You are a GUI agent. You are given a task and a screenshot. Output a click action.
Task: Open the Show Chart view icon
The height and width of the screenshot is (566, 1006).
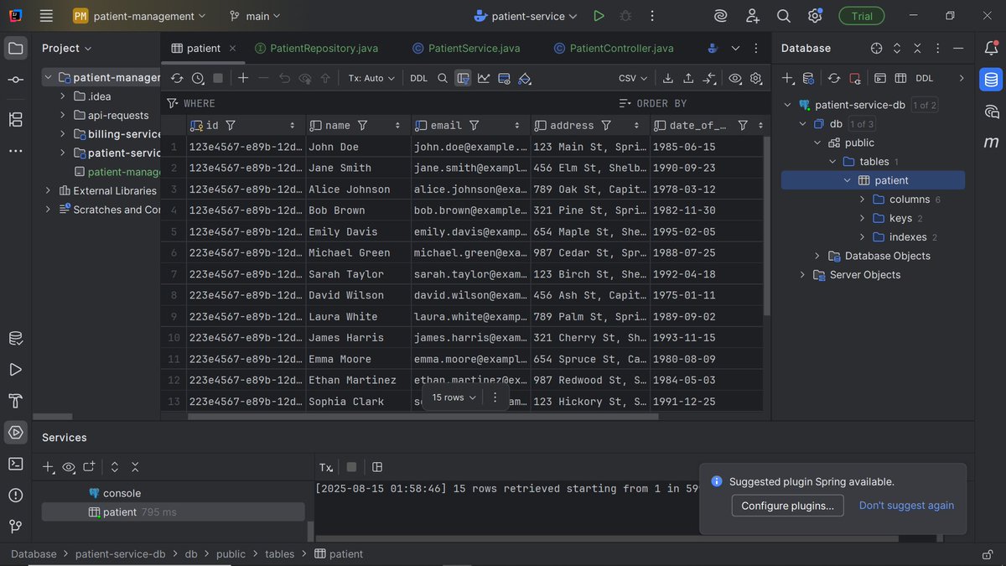pyautogui.click(x=484, y=78)
